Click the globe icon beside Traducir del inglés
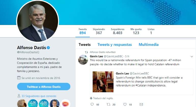This screenshot has width=196, height=107. 91,98
